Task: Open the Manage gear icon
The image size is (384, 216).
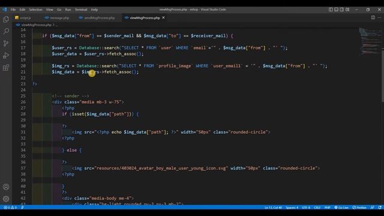Action: coord(6,199)
